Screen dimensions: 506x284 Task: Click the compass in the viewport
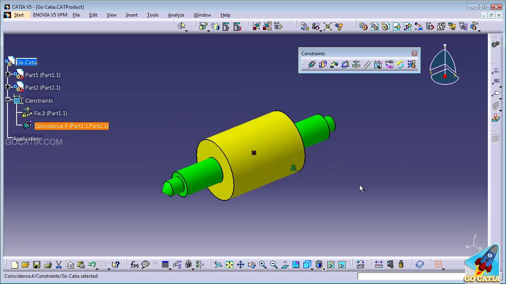444,65
